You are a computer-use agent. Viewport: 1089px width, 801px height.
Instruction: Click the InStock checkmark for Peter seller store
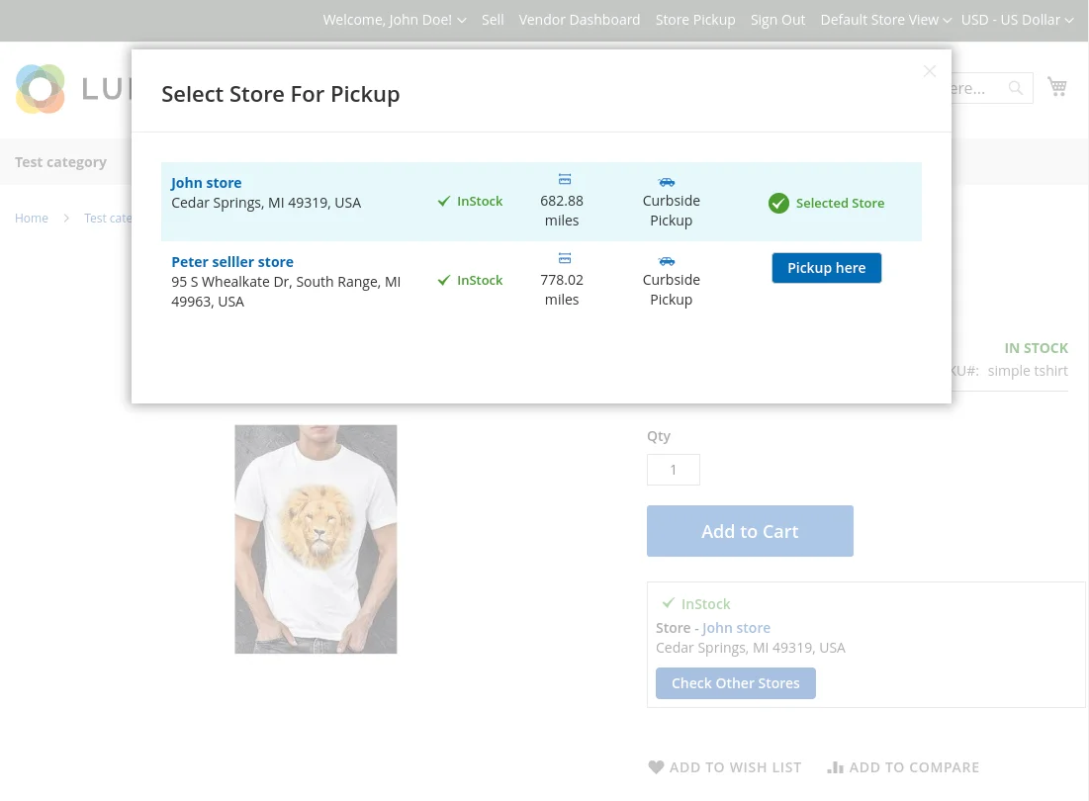click(x=443, y=280)
